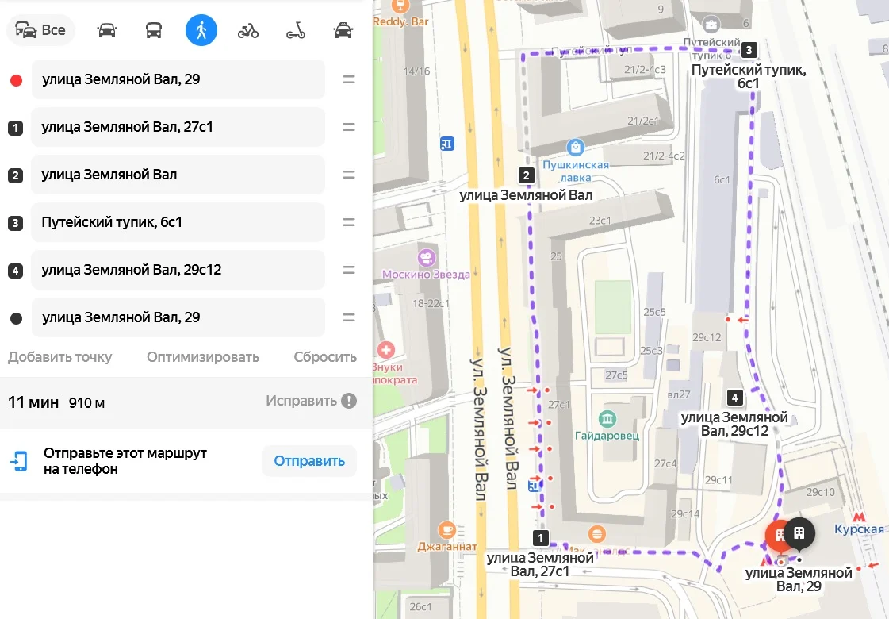Grab reorder handle of waypoint 27с1 row
The image size is (889, 619).
click(x=349, y=127)
